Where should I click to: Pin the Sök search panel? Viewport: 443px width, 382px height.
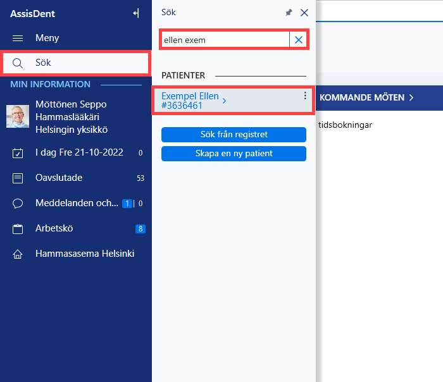coord(289,13)
